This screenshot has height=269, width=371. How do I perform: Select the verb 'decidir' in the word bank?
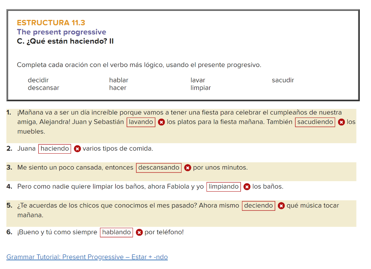38,80
